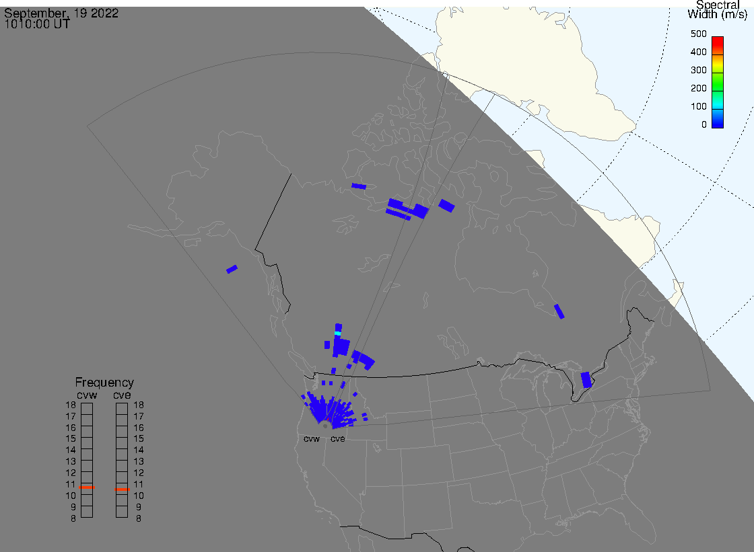Click the "cve" radar label on the map
This screenshot has height=552, width=754.
point(337,439)
